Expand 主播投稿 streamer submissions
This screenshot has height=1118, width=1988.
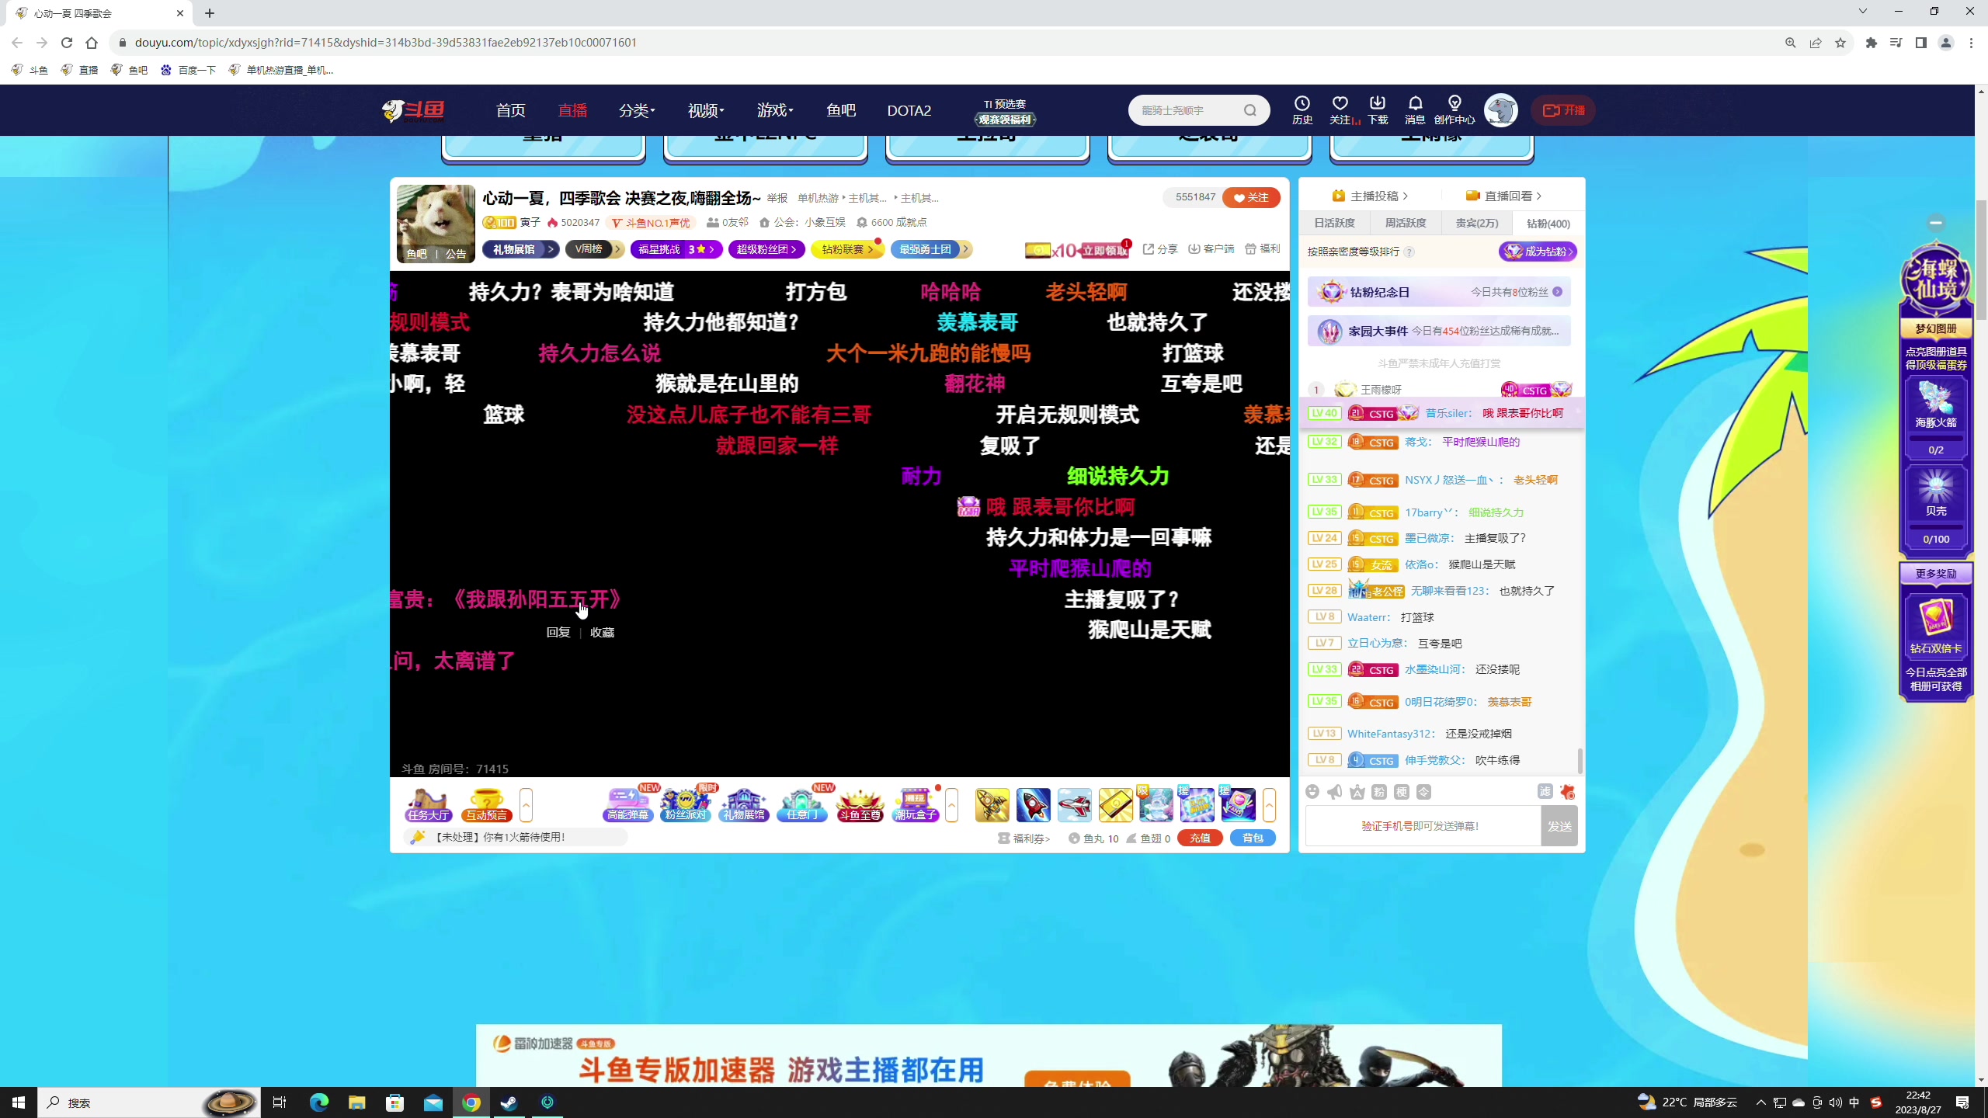point(1370,196)
